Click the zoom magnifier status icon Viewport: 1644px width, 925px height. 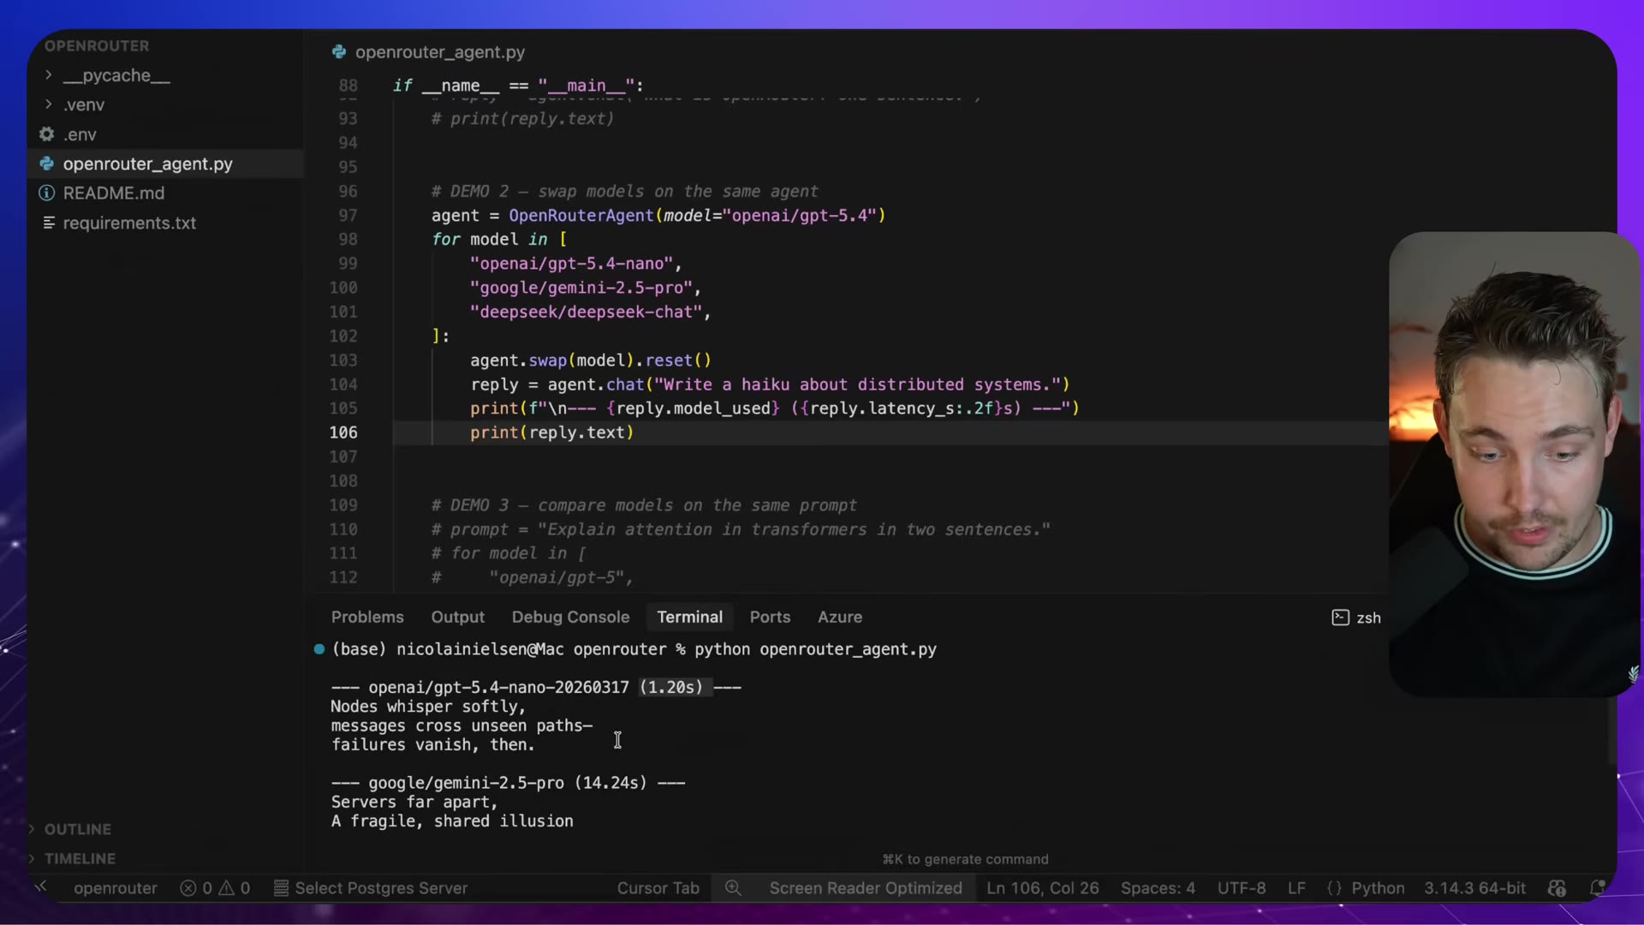[x=733, y=888]
